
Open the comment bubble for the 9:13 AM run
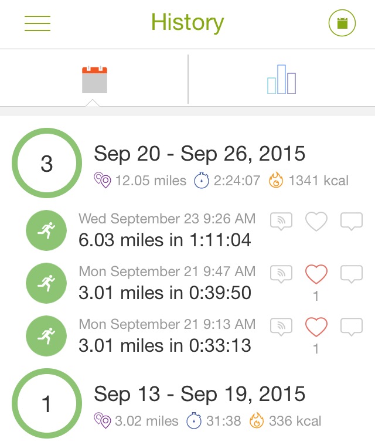[x=352, y=327]
